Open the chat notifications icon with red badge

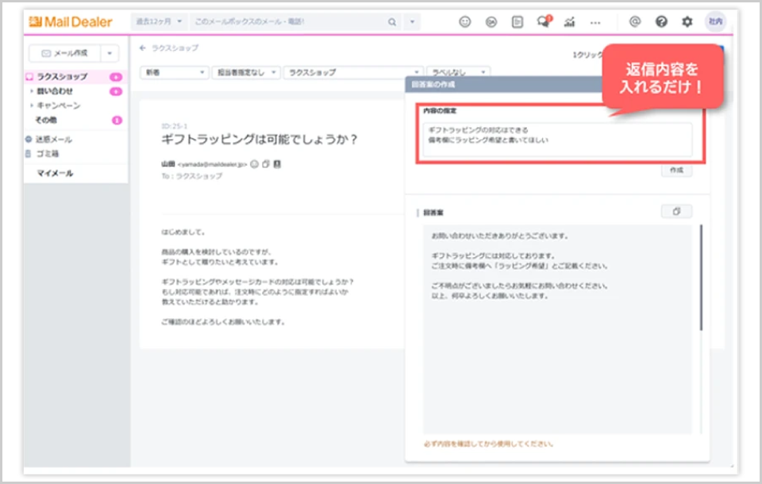click(544, 22)
